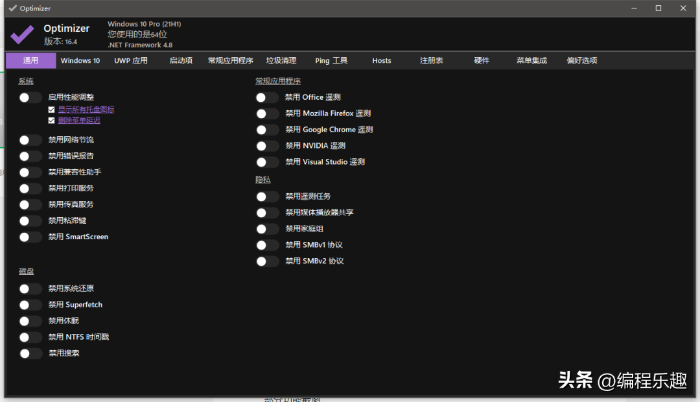Screen dimensions: 700x402
Task: Select the Hosts tab
Action: [x=382, y=60]
